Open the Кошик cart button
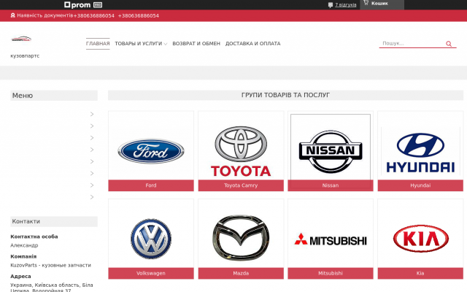The image size is (467, 292). click(x=382, y=4)
